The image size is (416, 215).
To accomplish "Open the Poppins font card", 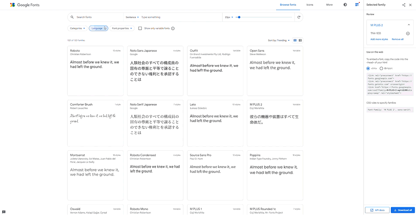I will (x=275, y=175).
